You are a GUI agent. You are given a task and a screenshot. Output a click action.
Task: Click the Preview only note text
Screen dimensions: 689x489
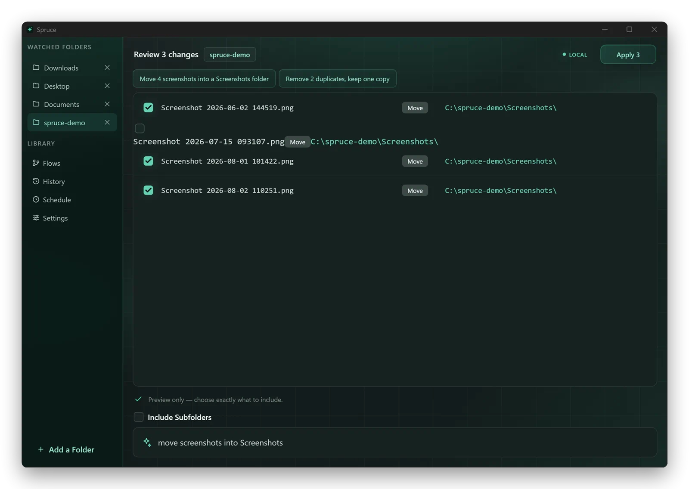[x=215, y=399]
